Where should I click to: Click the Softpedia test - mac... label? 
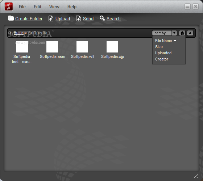pyautogui.click(x=22, y=59)
